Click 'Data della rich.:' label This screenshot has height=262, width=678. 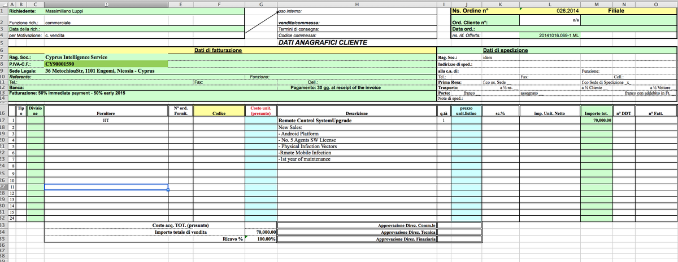click(26, 29)
